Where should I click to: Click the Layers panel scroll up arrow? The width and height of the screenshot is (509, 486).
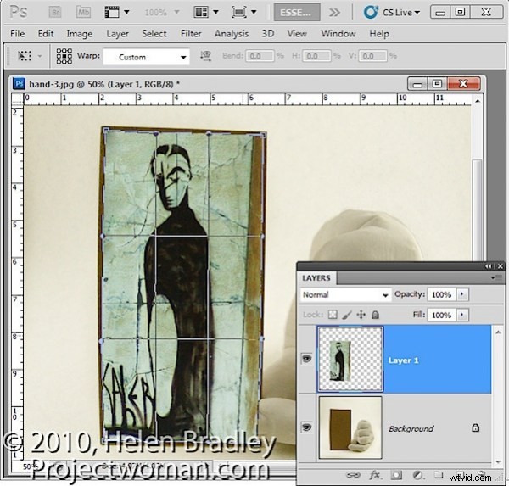tap(498, 332)
